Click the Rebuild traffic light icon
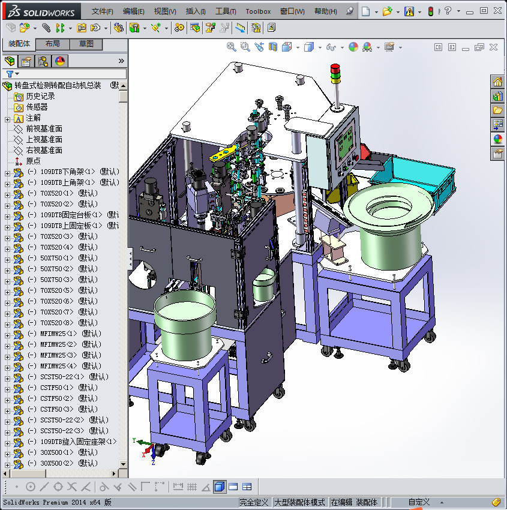The image size is (507, 510). (x=430, y=11)
